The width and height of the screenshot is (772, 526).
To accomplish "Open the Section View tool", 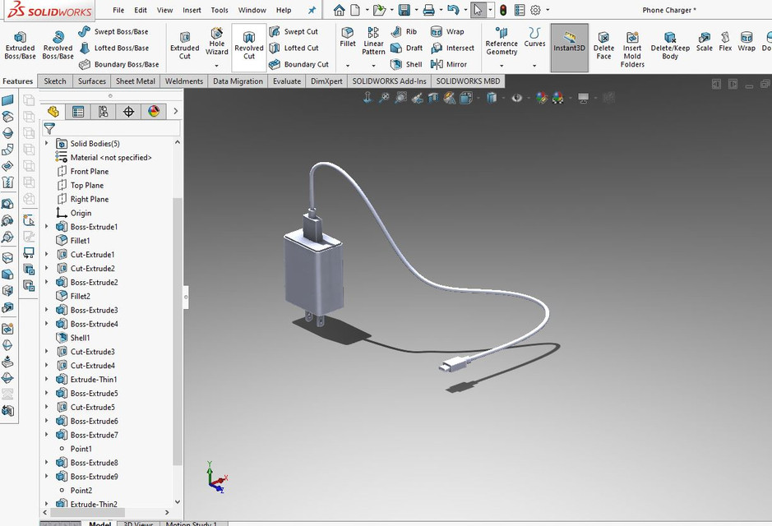I will pyautogui.click(x=432, y=97).
